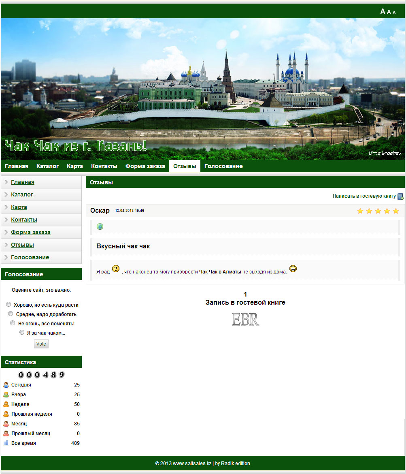This screenshot has width=406, height=474.
Task: Click arrow beside sidebar Каталог item
Action: pos(6,194)
